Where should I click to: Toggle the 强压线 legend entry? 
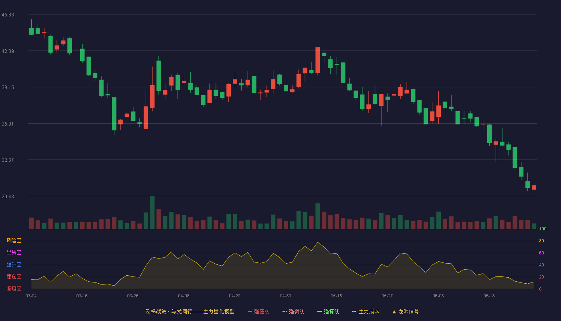[x=258, y=311]
